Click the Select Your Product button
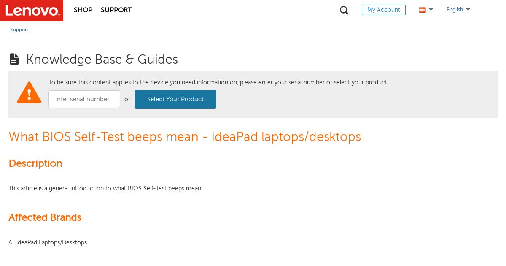The width and height of the screenshot is (506, 266). (175, 99)
